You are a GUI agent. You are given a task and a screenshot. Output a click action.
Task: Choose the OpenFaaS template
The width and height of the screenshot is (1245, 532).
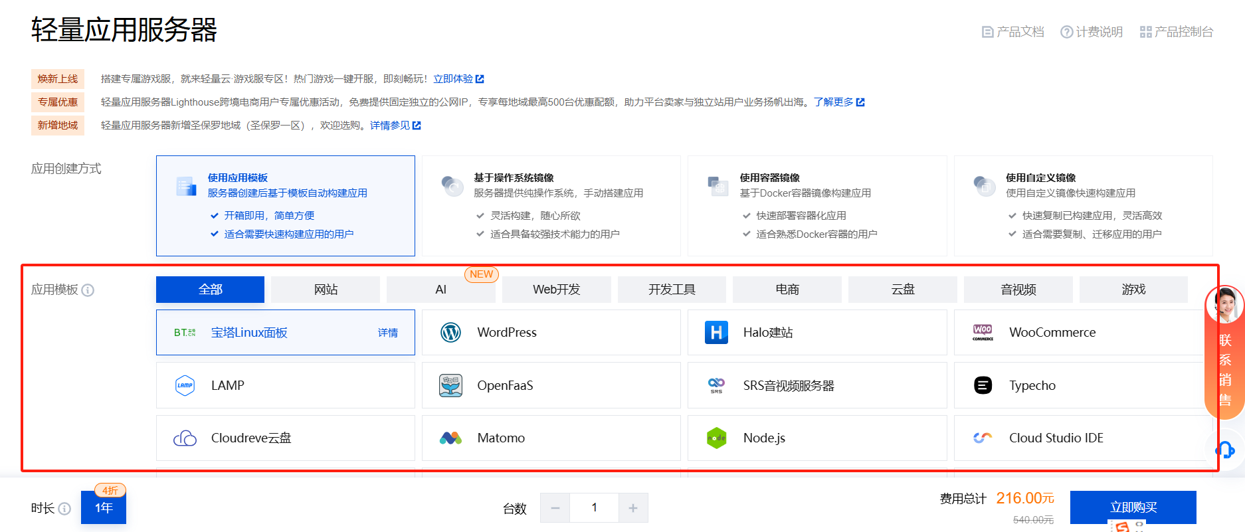point(551,385)
